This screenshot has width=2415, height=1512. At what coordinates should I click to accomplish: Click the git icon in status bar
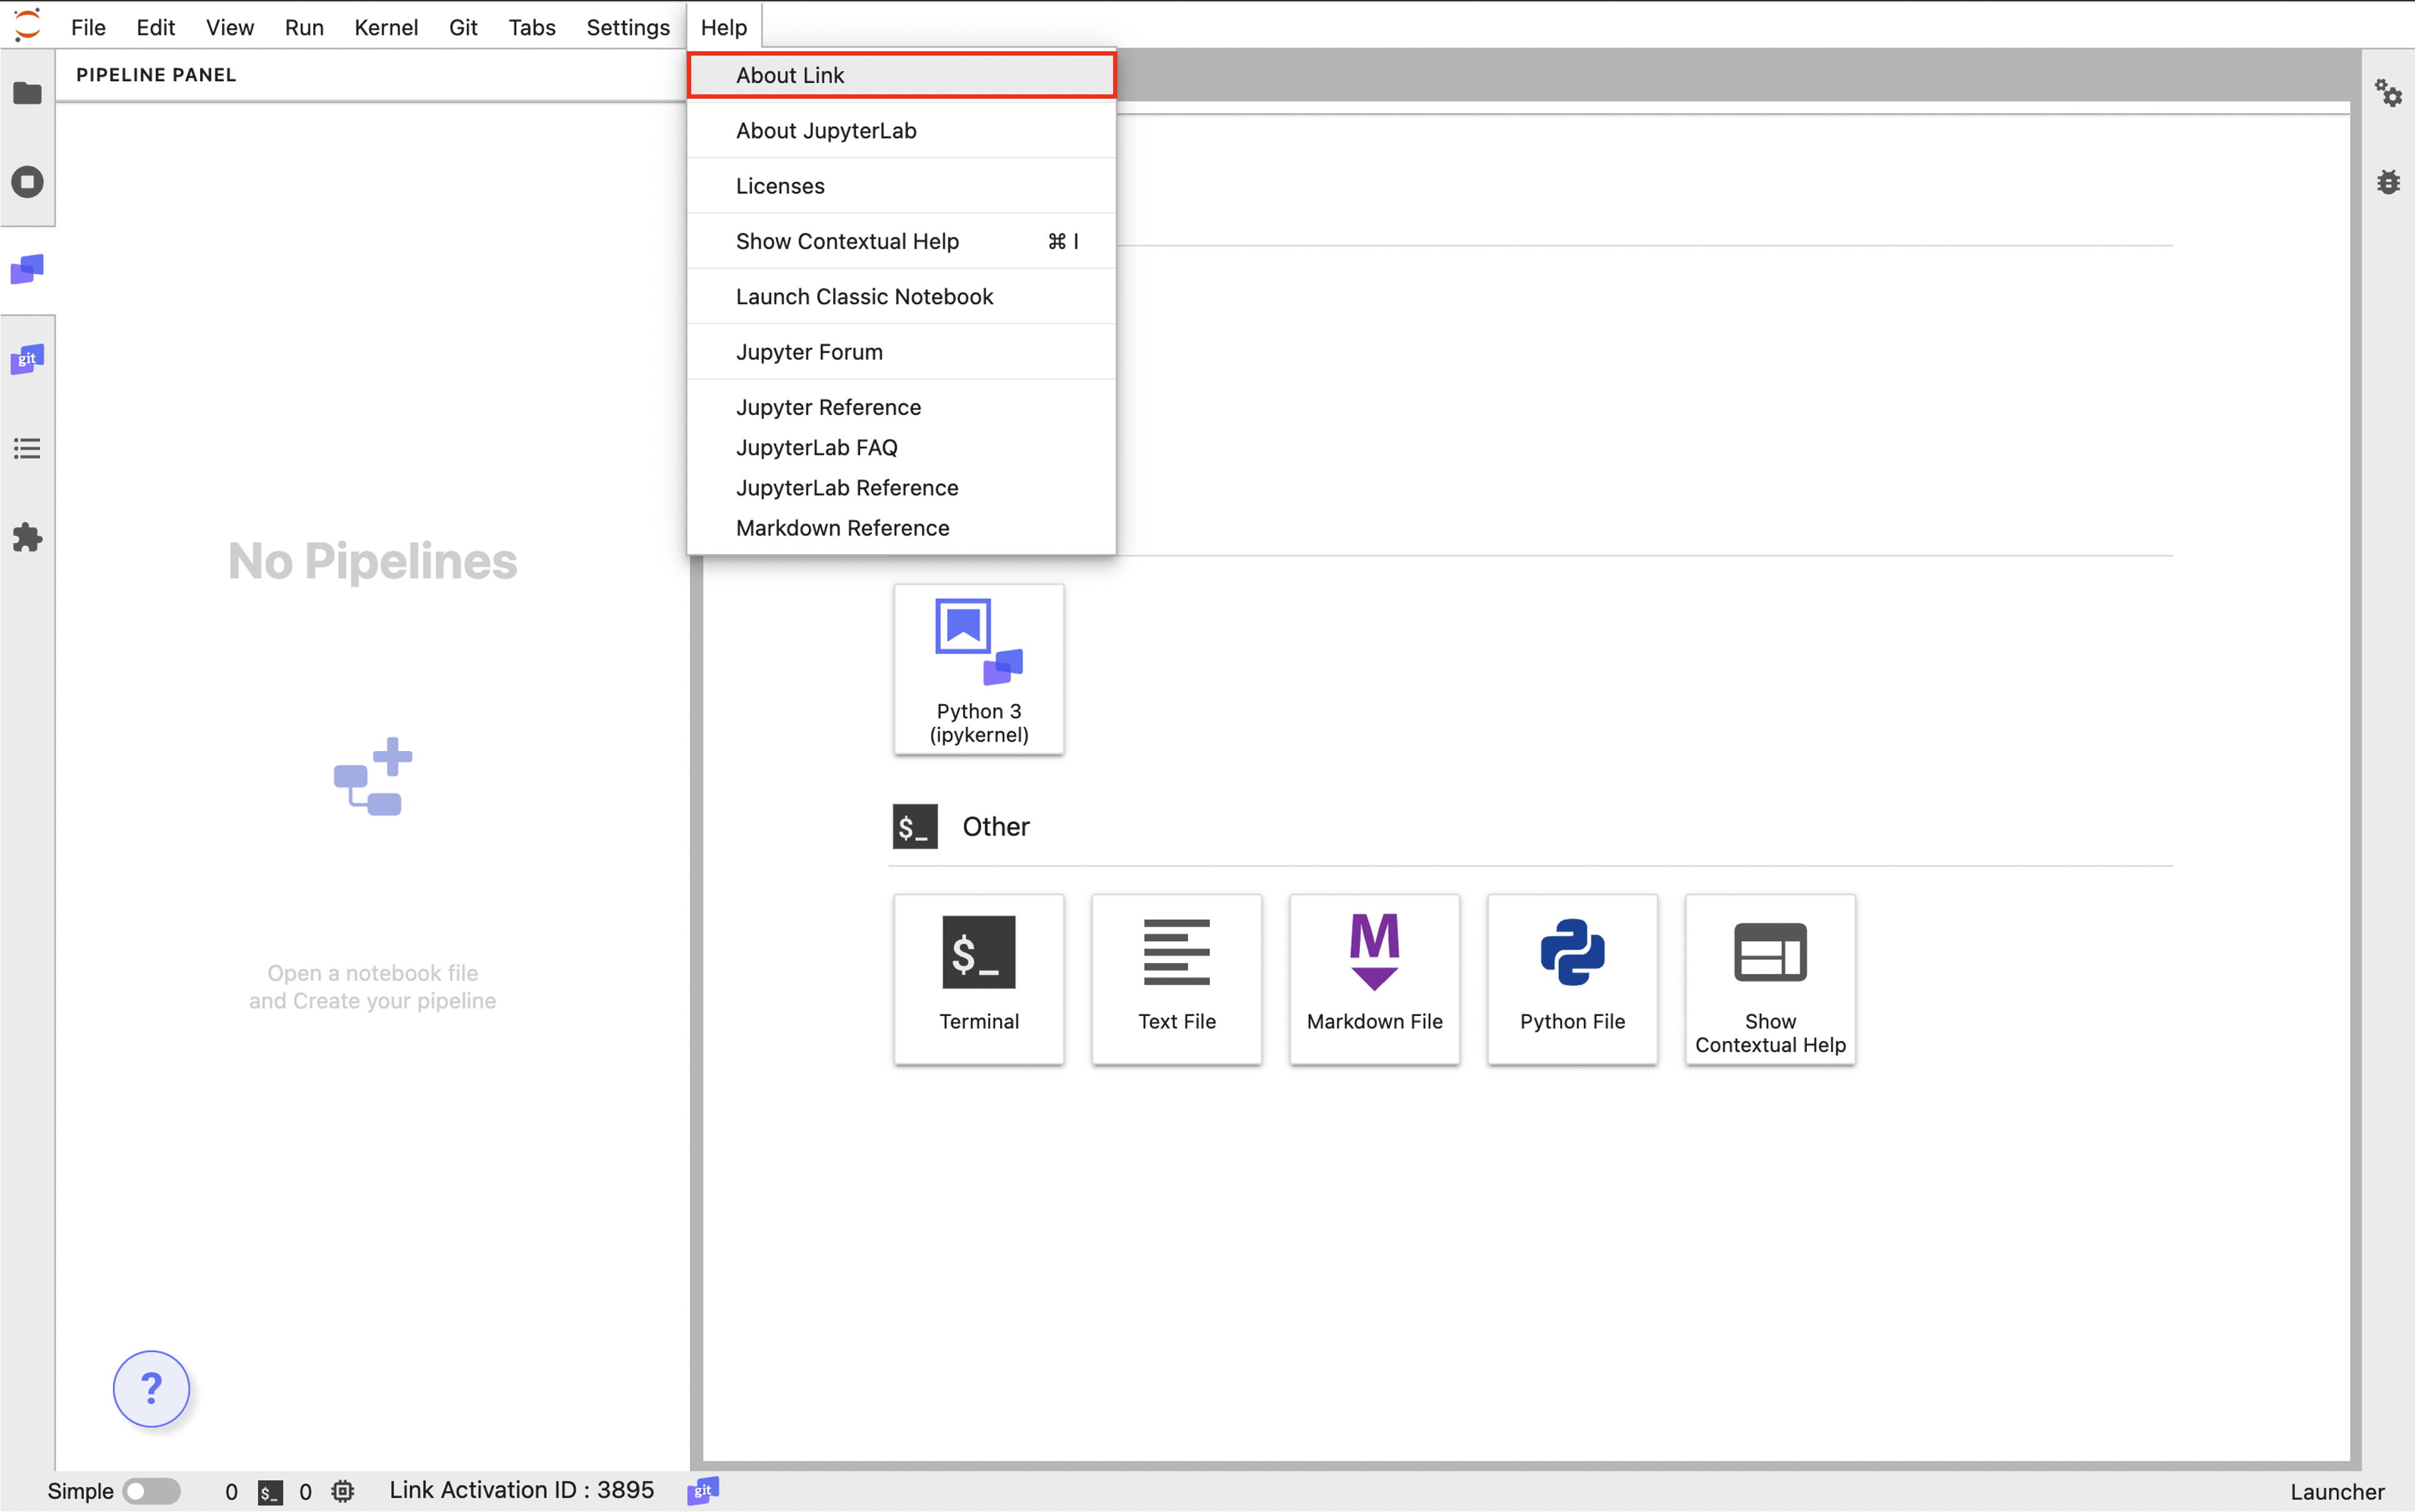(x=703, y=1490)
